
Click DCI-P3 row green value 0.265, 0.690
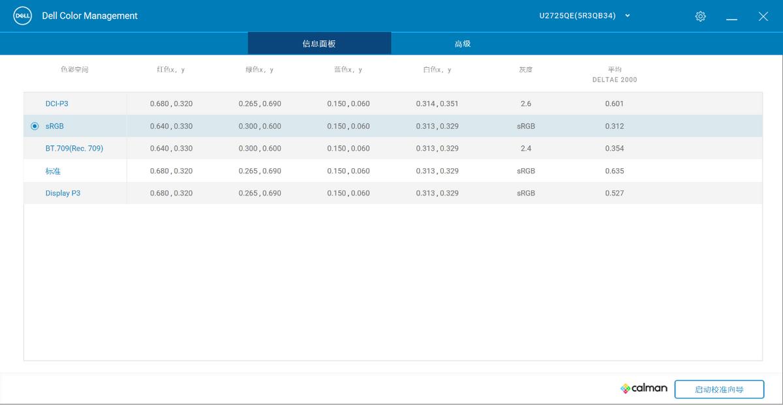(x=260, y=104)
